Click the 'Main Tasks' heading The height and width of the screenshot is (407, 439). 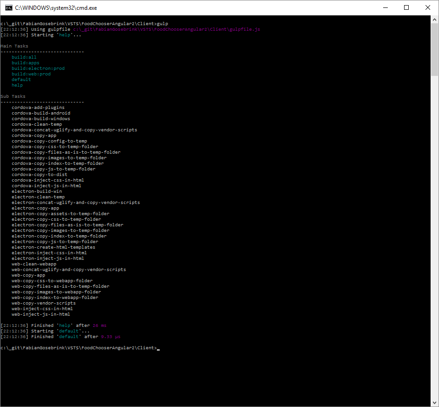[14, 46]
